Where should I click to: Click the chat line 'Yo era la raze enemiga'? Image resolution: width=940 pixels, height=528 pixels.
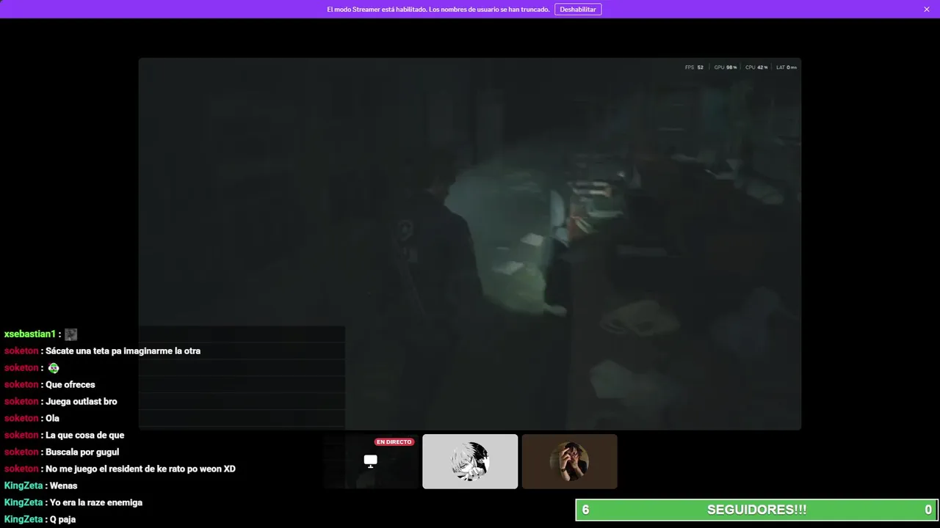(x=96, y=503)
